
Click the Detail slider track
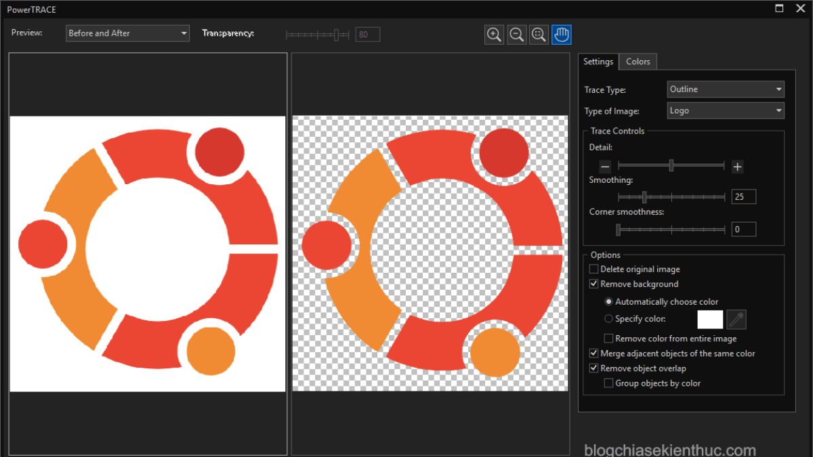pyautogui.click(x=671, y=166)
